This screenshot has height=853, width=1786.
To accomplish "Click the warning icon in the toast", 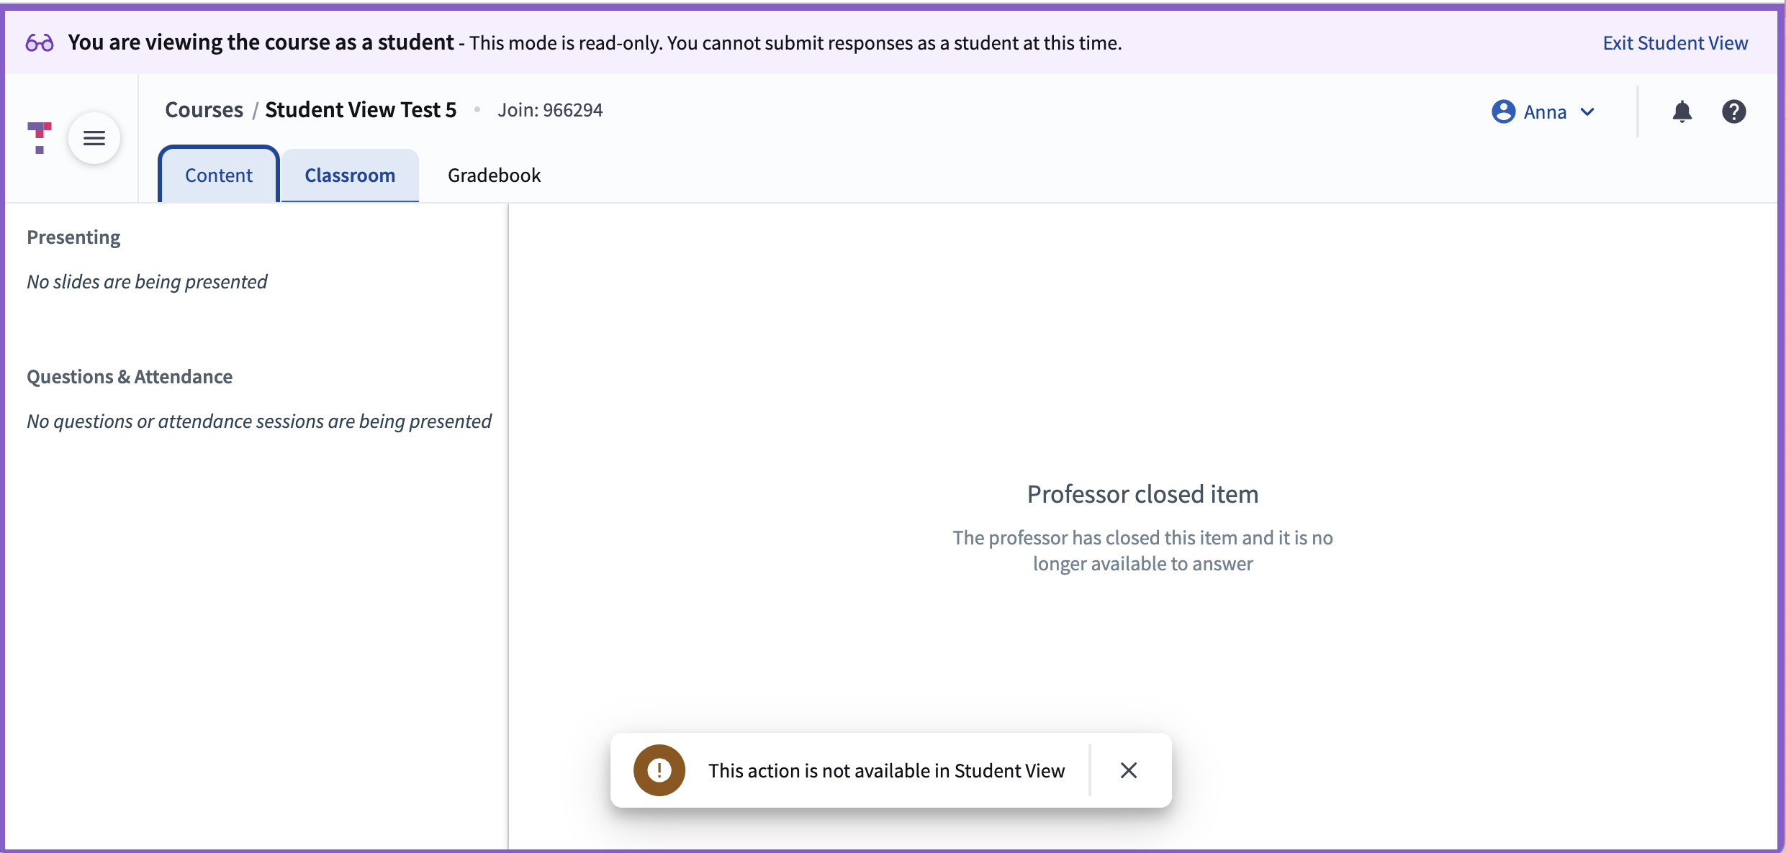I will point(658,770).
